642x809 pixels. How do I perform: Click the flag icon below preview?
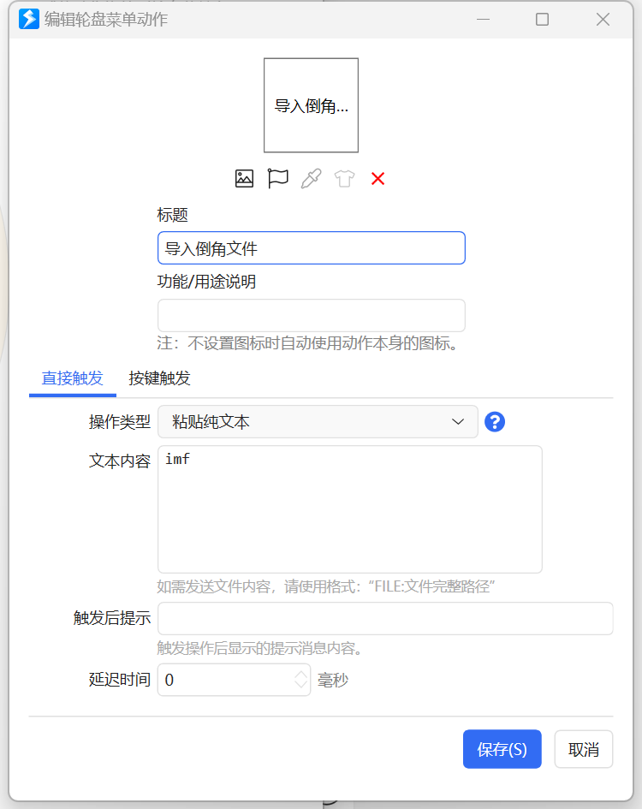click(277, 179)
